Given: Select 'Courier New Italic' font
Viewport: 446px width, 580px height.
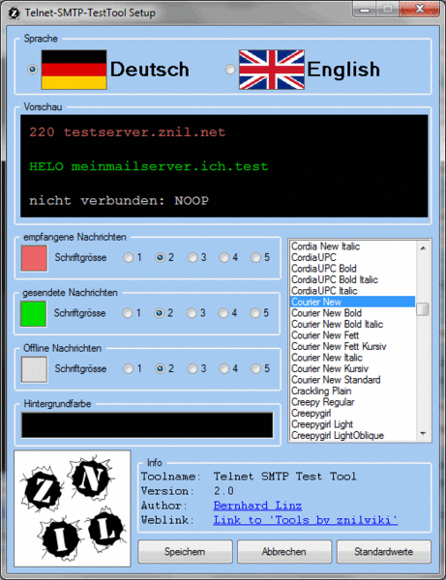Looking at the screenshot, I should click(x=353, y=358).
